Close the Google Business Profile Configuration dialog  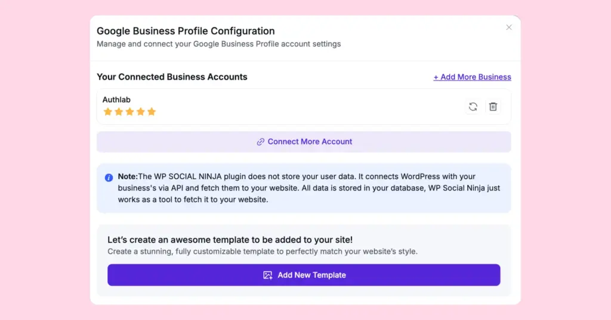pos(509,27)
